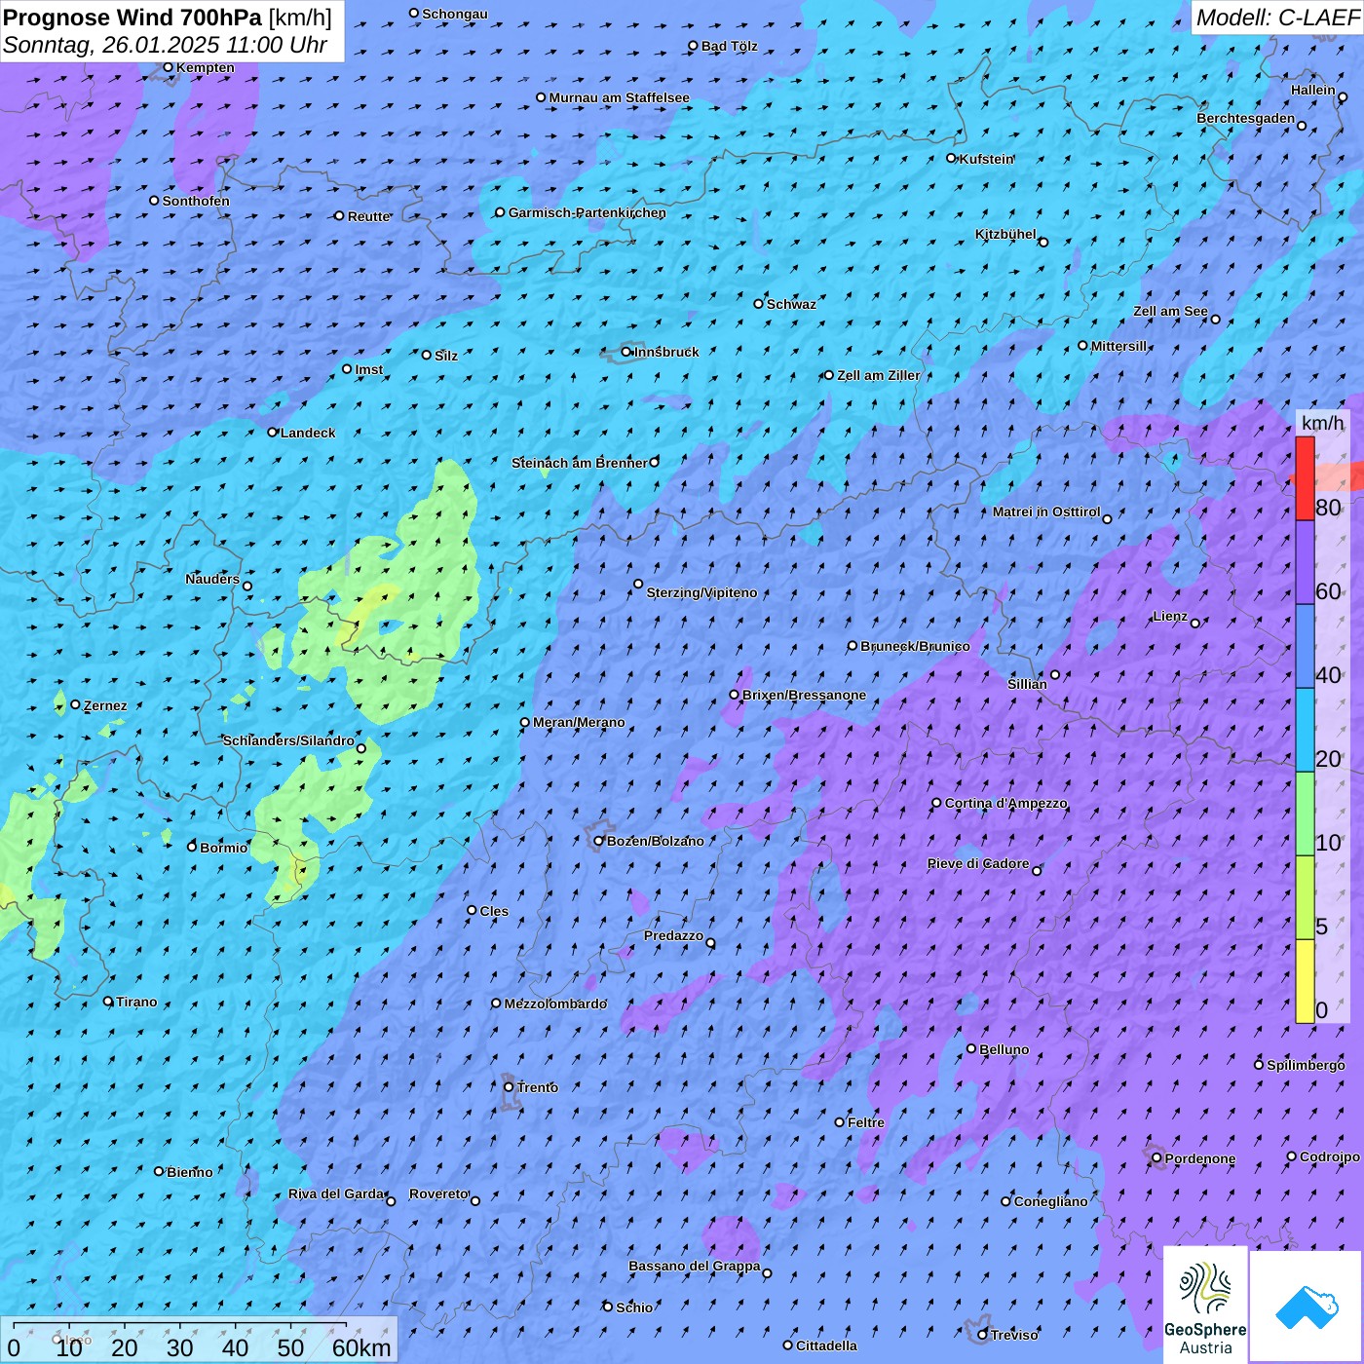Click the 'Sterzing/Vipiteno' label
The width and height of the screenshot is (1364, 1364).
point(701,592)
